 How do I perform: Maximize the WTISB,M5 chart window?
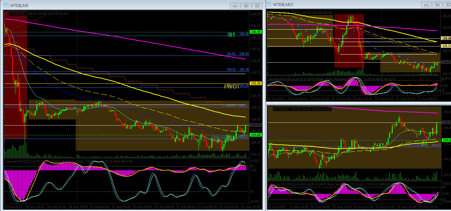click(246, 5)
